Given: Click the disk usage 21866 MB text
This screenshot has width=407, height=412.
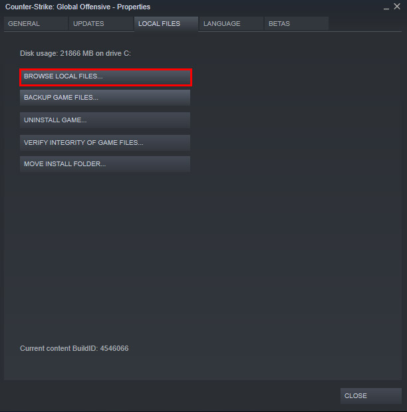Looking at the screenshot, I should pyautogui.click(x=75, y=54).
